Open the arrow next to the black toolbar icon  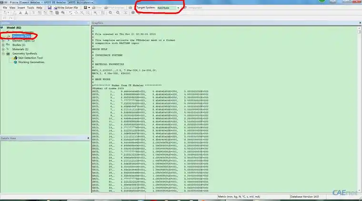tap(89, 8)
